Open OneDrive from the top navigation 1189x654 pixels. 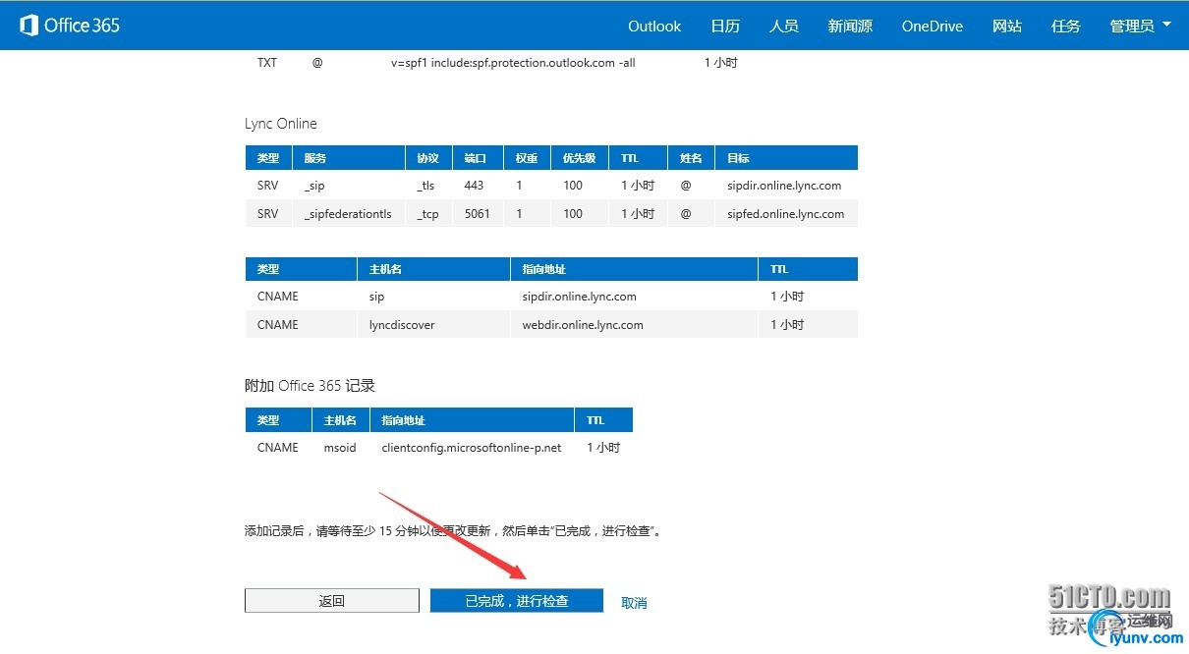933,27
